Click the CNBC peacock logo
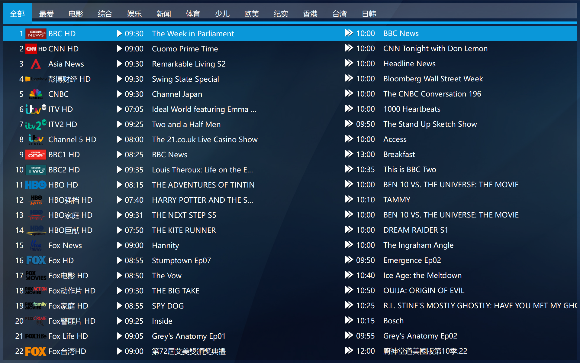Viewport: 580px width, 363px height. 36,94
